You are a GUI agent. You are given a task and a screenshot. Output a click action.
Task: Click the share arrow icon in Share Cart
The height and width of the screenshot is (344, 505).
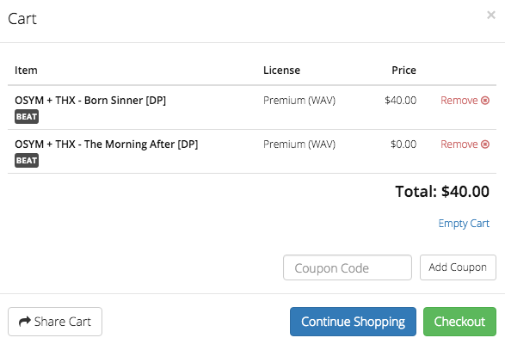[25, 321]
